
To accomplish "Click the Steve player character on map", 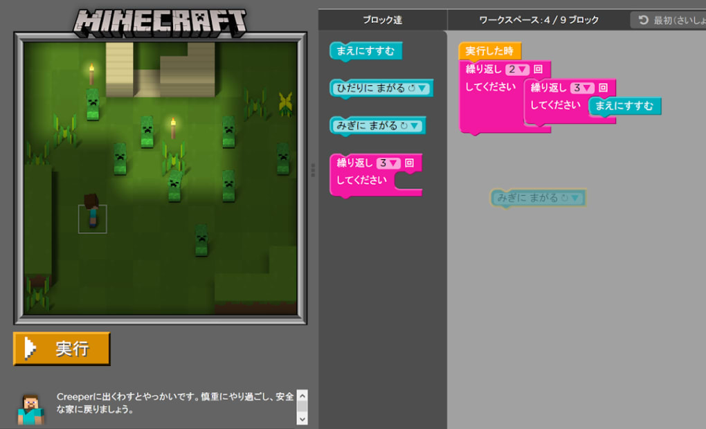I will [91, 212].
